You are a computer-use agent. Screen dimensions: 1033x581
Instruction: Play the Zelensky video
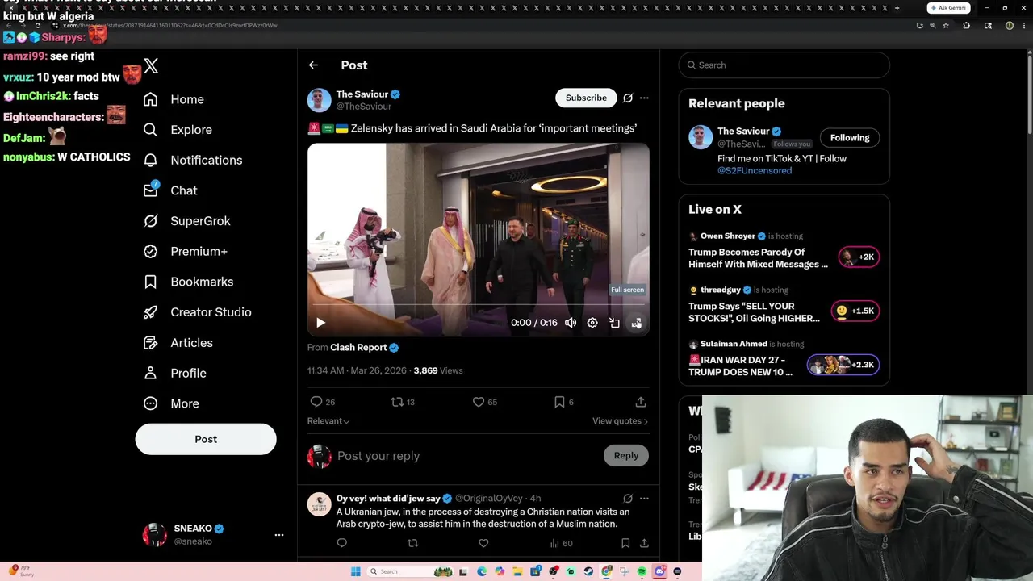pyautogui.click(x=320, y=323)
